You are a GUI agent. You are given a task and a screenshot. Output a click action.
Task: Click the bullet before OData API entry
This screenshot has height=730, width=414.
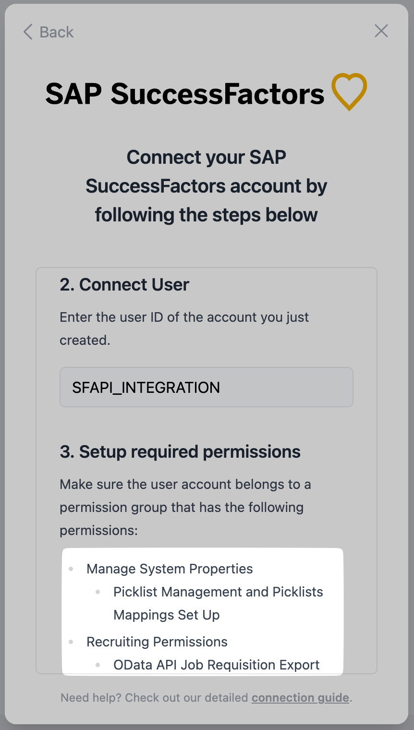coord(98,665)
